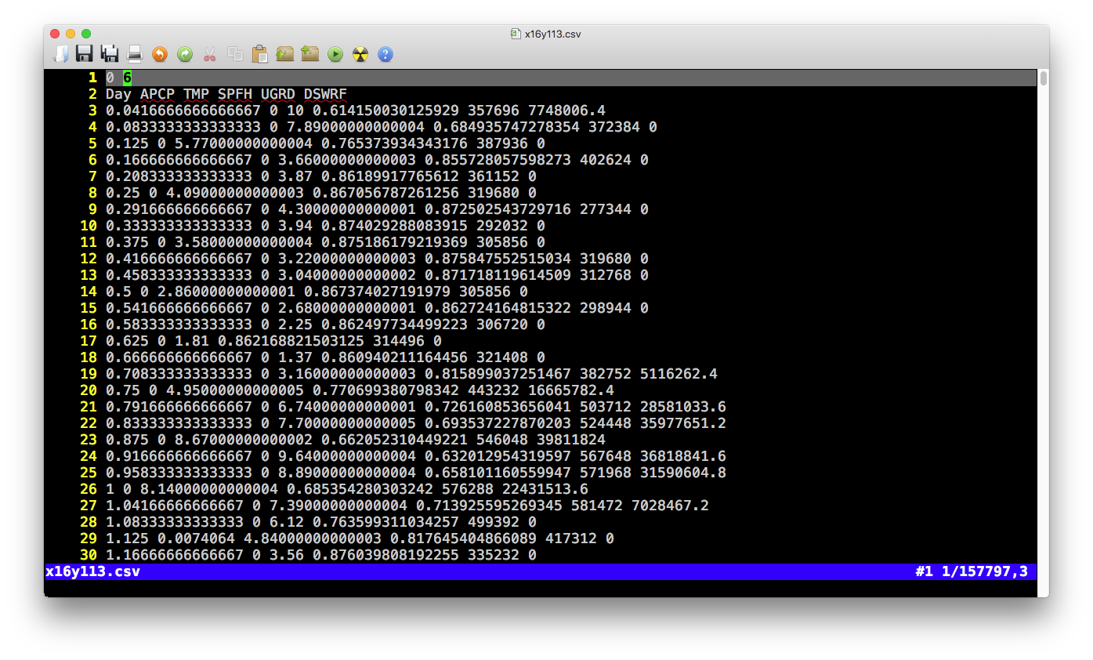Click the box icon with green plus
The image size is (1093, 660).
click(x=310, y=54)
